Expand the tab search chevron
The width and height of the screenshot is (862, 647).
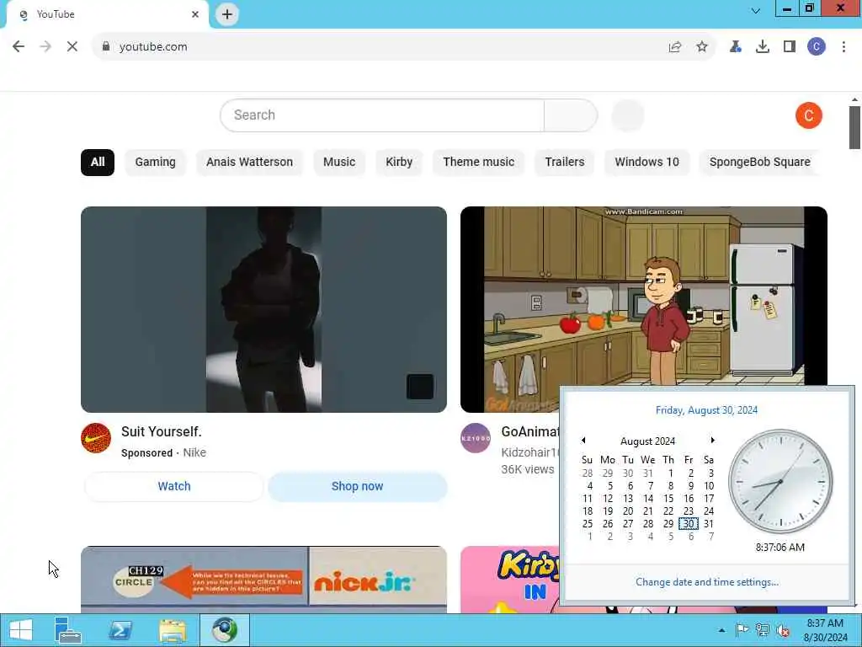(x=756, y=10)
